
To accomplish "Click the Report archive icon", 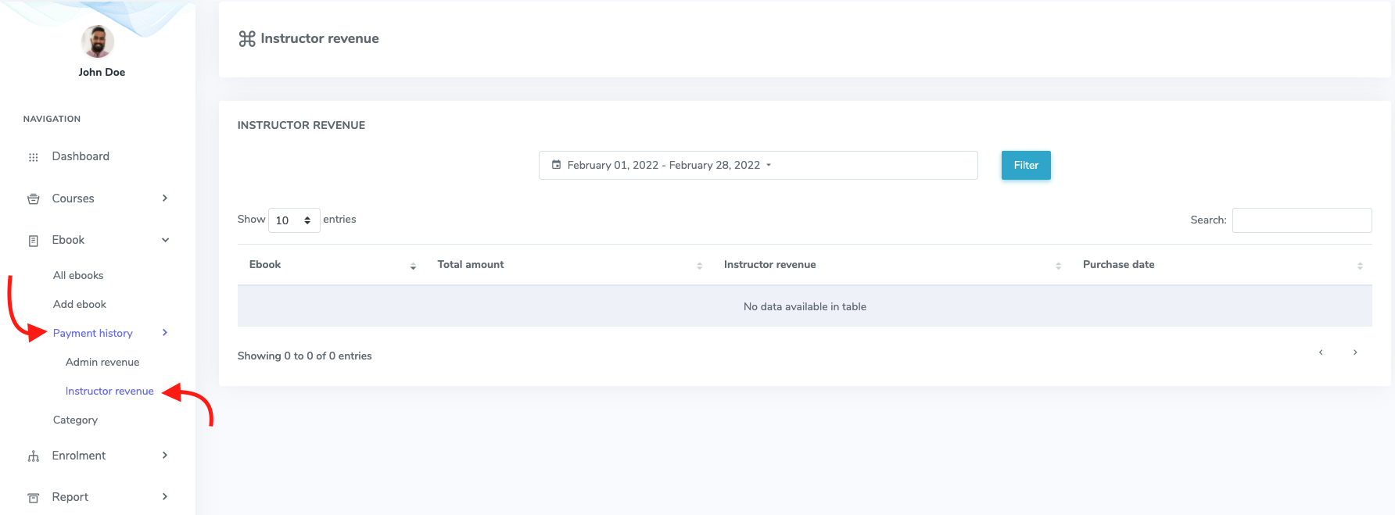I will pyautogui.click(x=33, y=498).
